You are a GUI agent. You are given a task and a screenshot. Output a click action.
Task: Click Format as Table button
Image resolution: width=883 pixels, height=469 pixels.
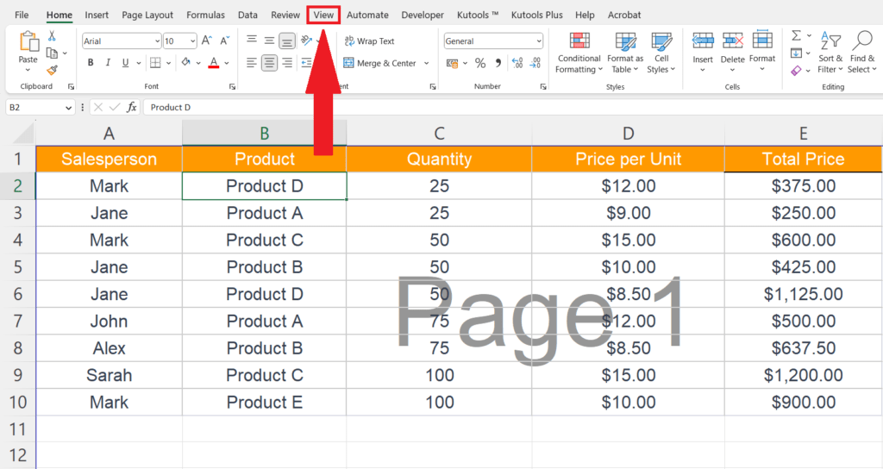pos(625,53)
